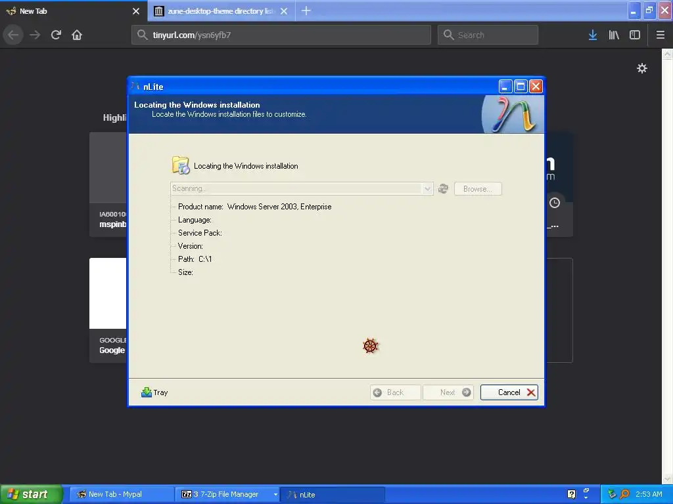Click the browser Search field
This screenshot has height=504, width=673.
[488, 35]
